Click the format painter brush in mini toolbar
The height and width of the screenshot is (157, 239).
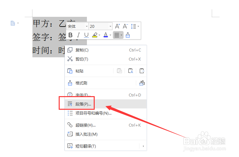click(x=128, y=35)
